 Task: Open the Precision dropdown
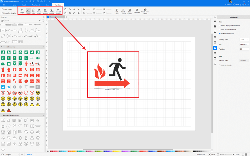point(244,49)
